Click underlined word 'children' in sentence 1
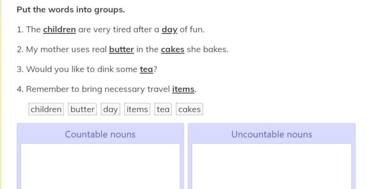Screen dimensions: 374x189 tap(60, 29)
